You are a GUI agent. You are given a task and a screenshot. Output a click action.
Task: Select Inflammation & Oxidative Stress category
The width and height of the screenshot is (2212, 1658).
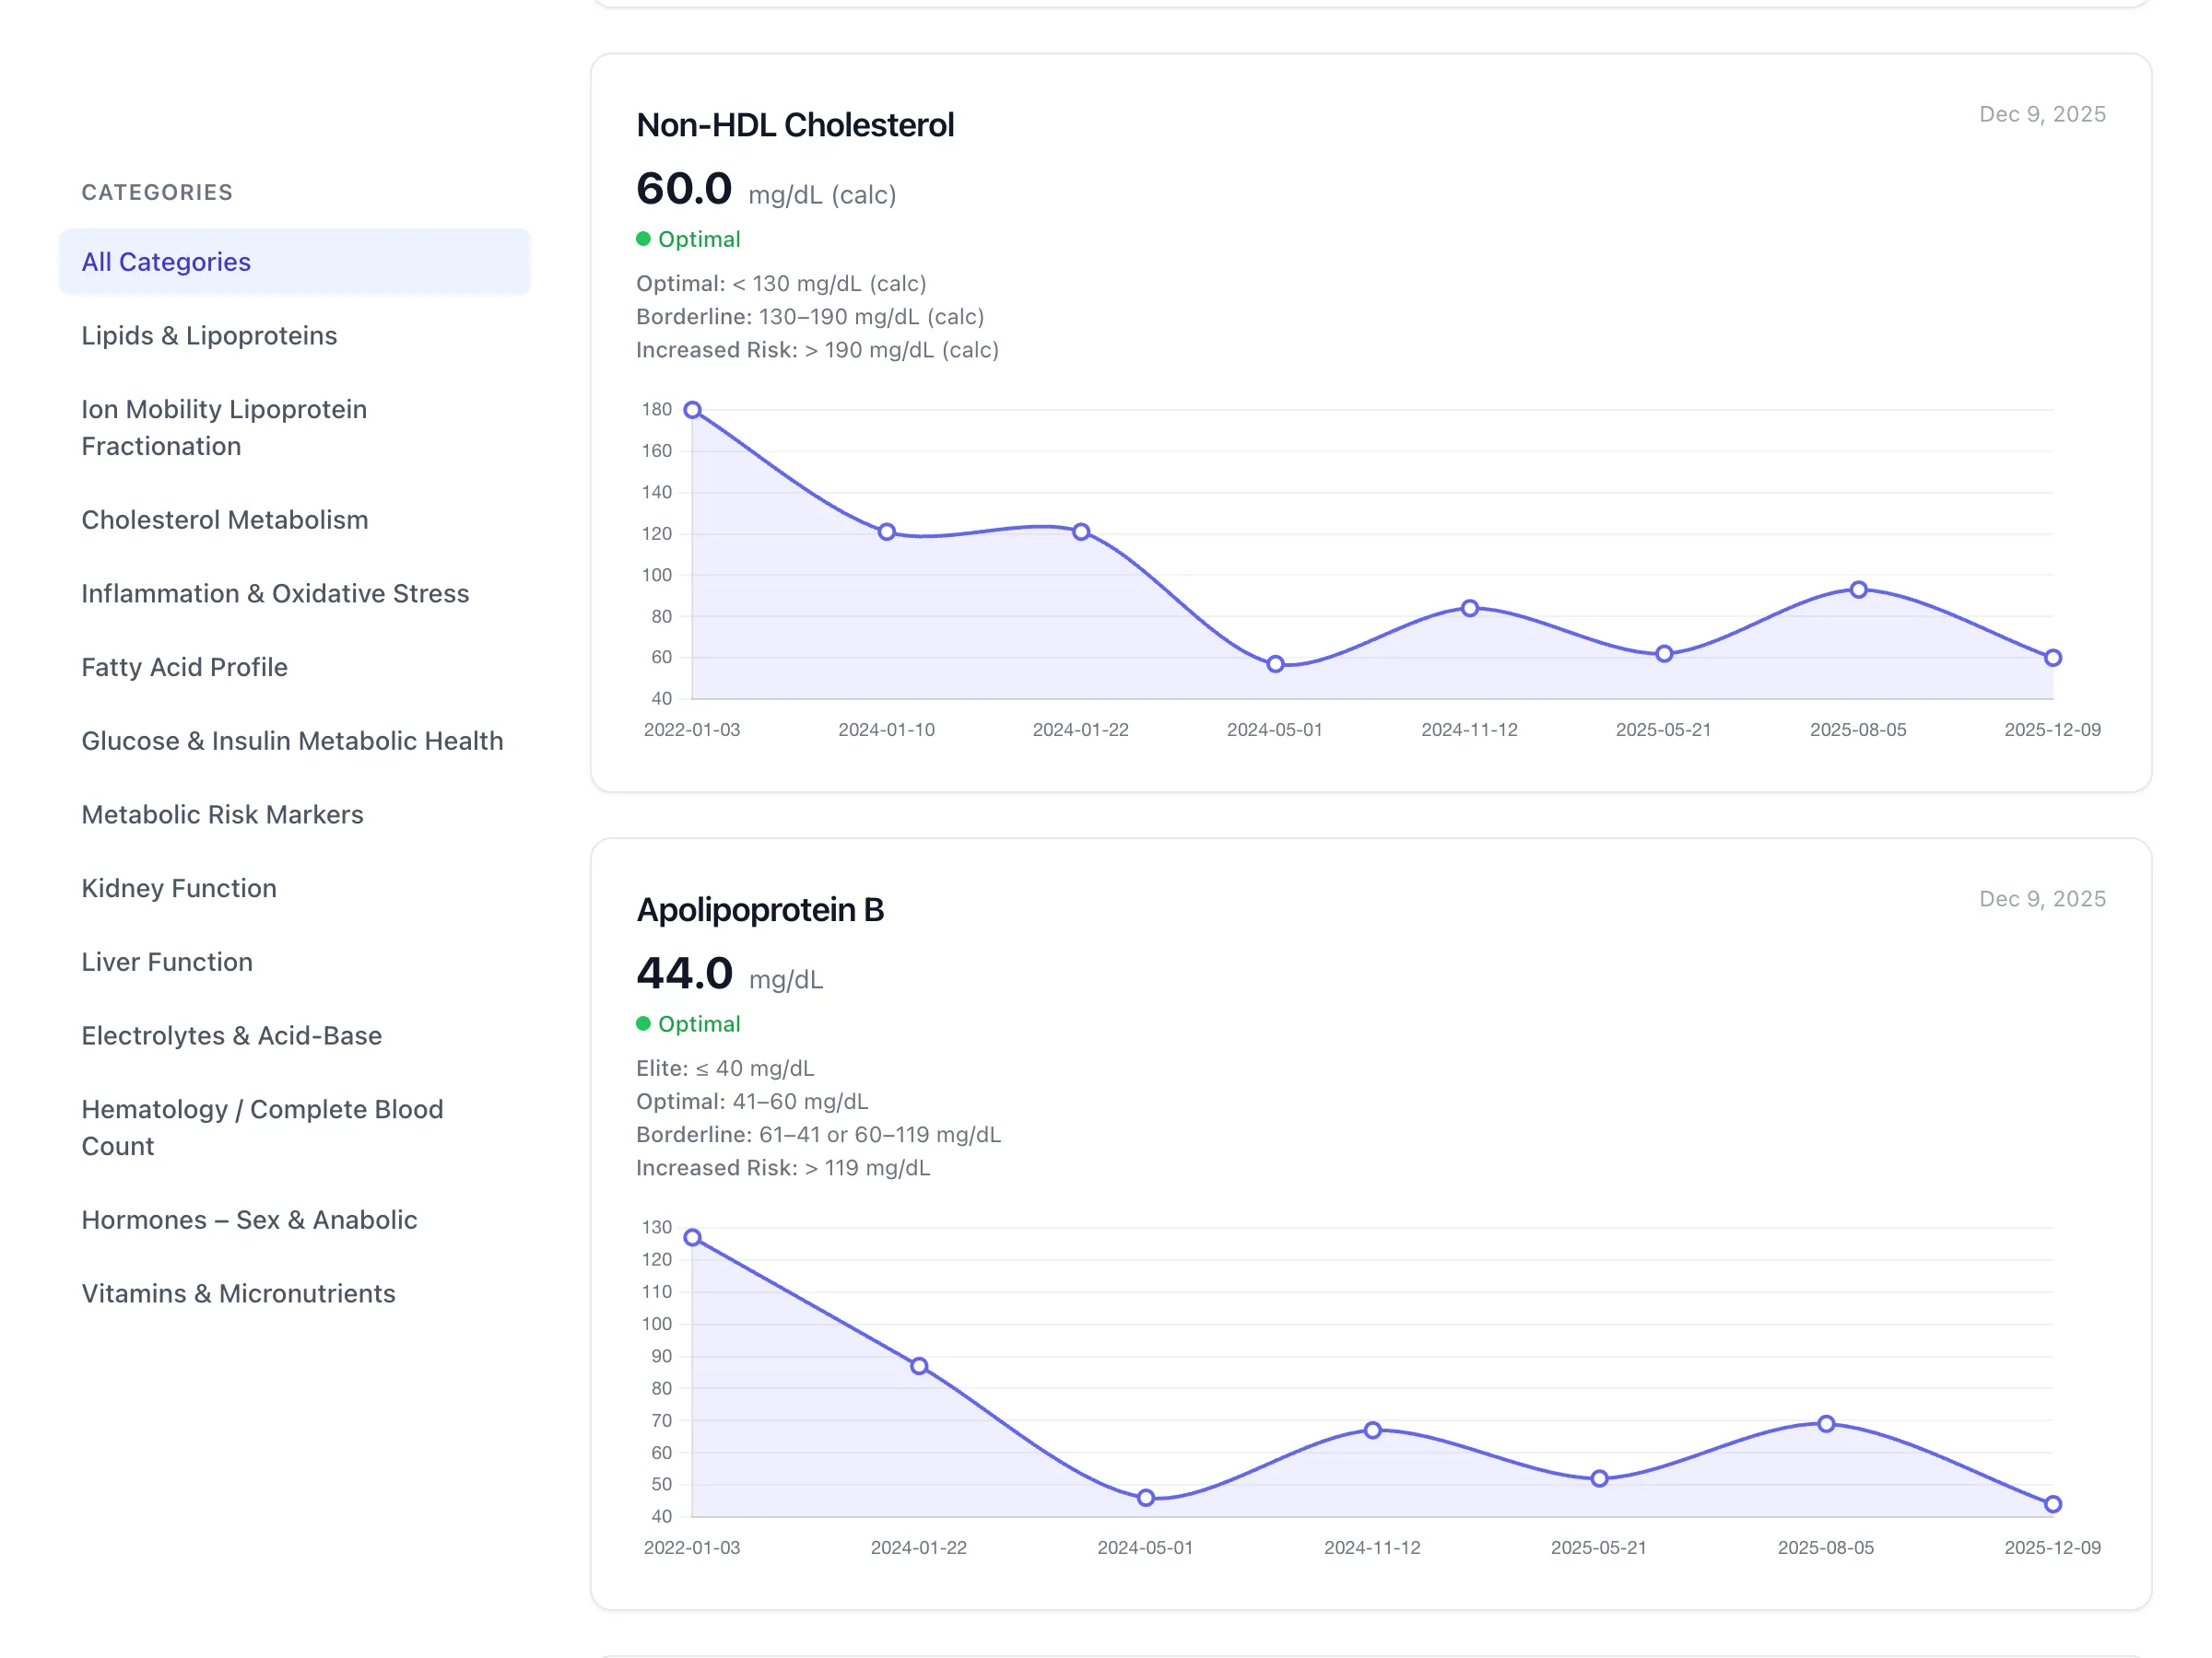[275, 593]
